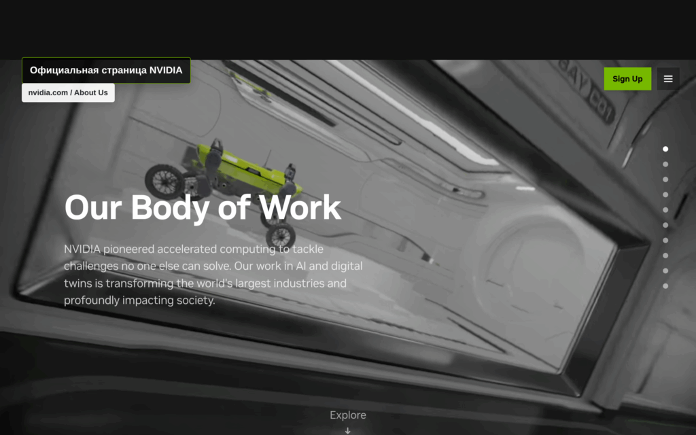This screenshot has height=435, width=696.
Task: Choose the seventh section navigation dot
Action: 665,241
